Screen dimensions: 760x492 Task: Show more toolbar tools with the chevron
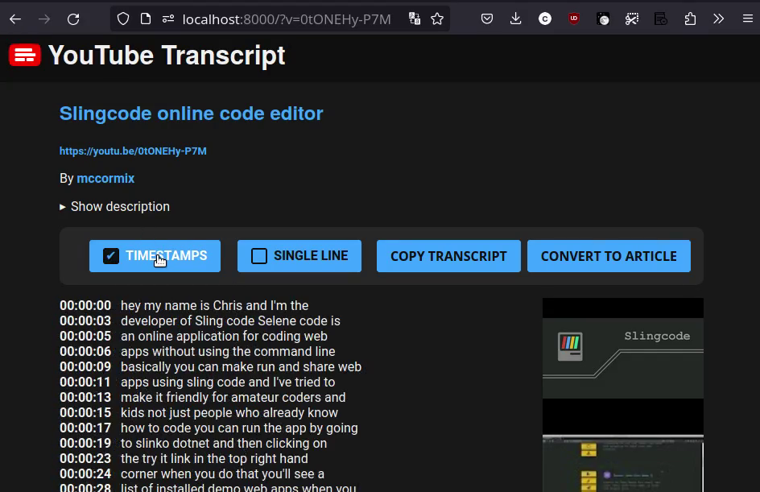pos(718,19)
